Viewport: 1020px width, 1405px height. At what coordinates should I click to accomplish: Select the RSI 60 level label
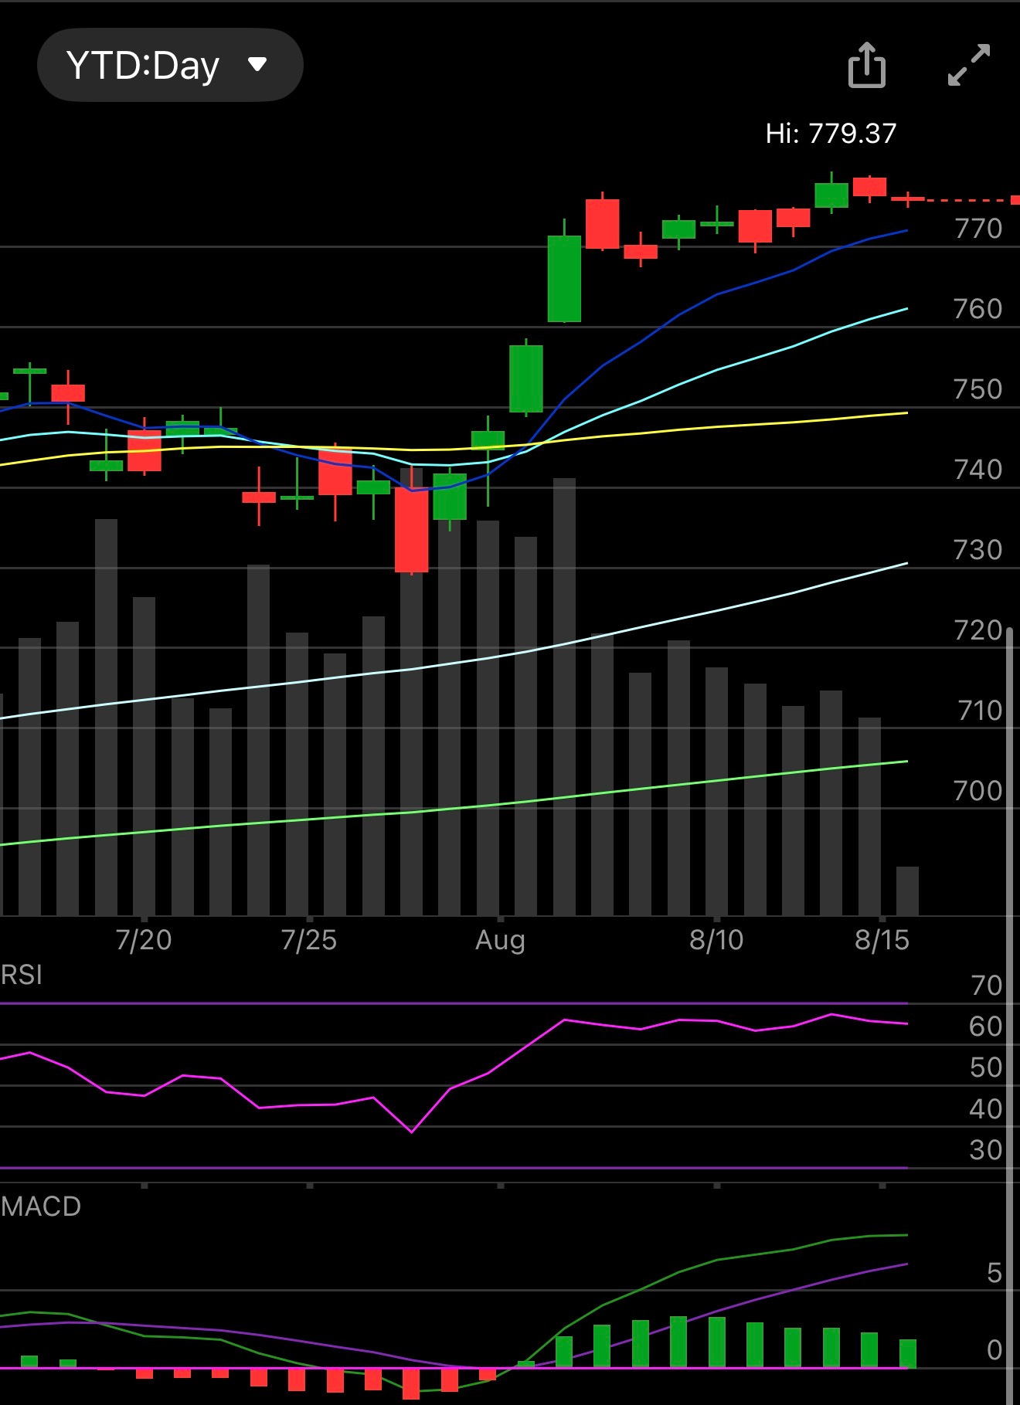(985, 1027)
